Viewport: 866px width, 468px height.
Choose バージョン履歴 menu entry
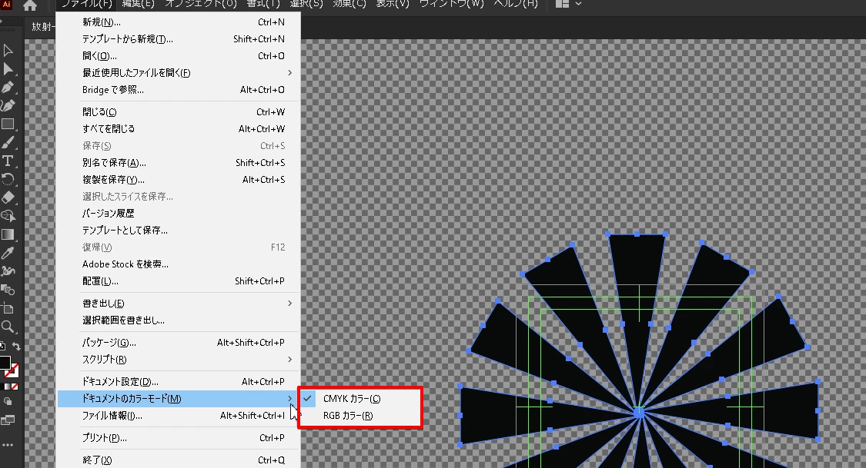[x=179, y=214]
